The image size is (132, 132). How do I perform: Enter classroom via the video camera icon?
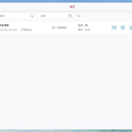click(x=114, y=27)
